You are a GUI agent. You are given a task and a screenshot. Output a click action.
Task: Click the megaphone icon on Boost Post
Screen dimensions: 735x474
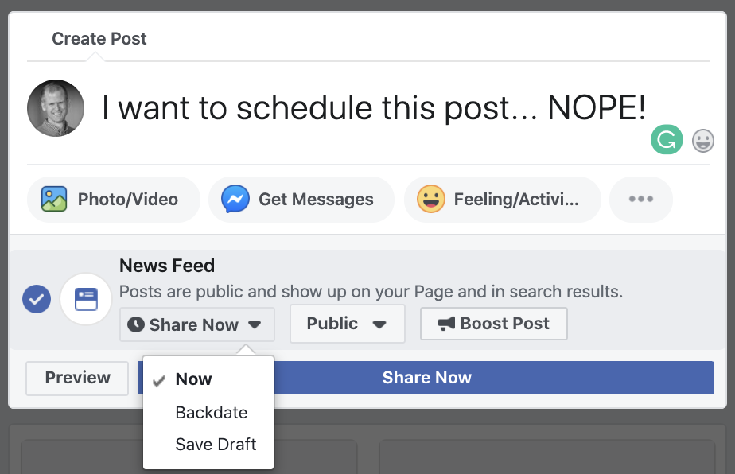point(446,324)
